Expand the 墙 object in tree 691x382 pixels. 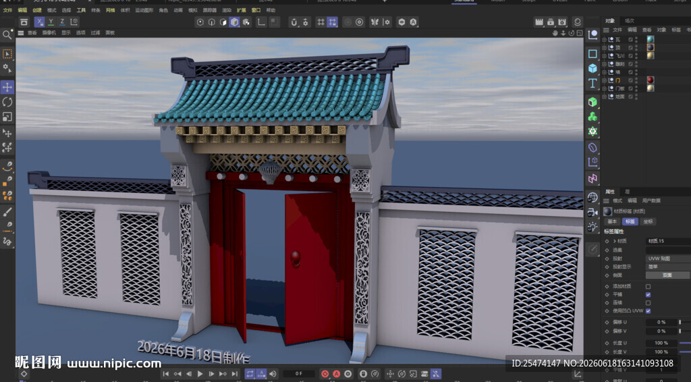click(x=604, y=72)
